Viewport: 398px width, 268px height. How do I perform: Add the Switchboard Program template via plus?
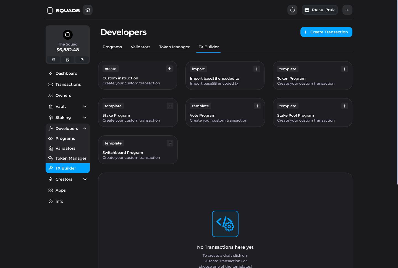pos(170,143)
